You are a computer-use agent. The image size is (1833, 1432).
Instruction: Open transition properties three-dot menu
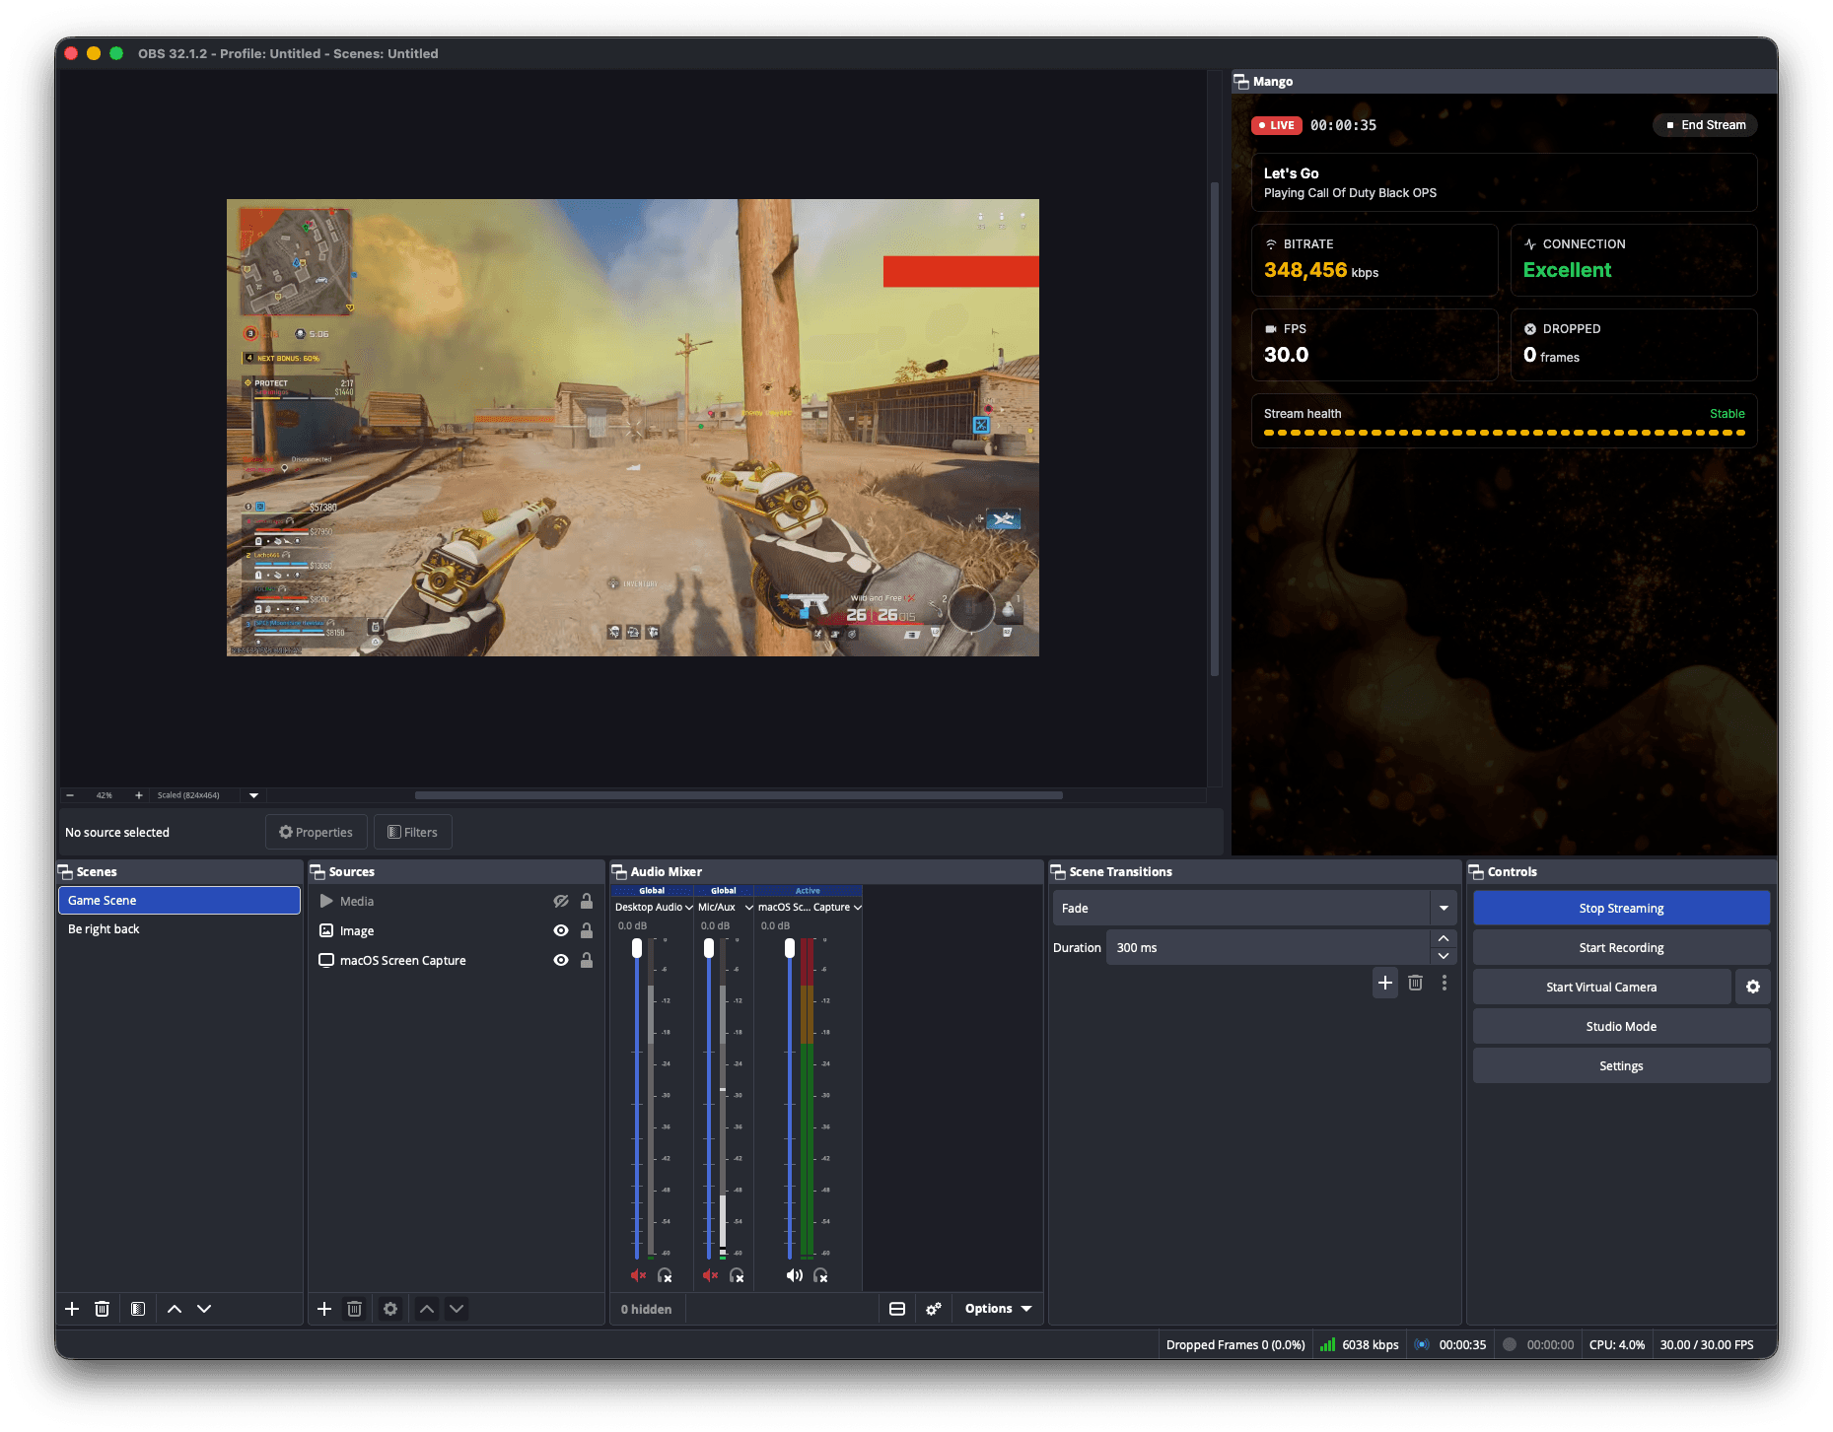click(x=1445, y=983)
